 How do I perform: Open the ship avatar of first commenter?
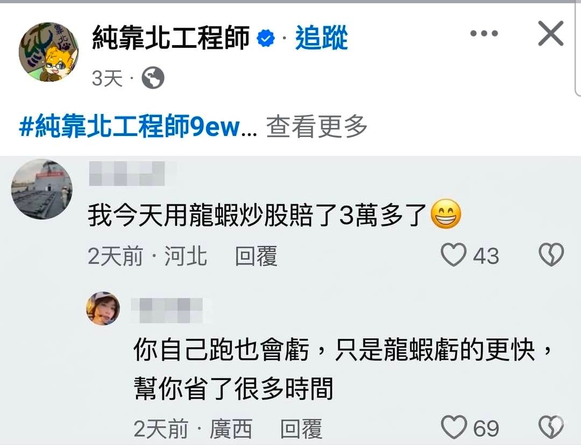click(x=42, y=189)
